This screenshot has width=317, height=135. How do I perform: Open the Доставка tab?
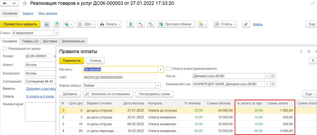coord(50,41)
